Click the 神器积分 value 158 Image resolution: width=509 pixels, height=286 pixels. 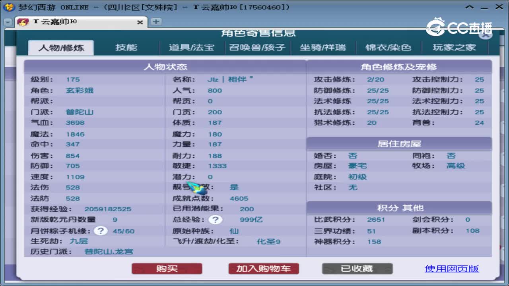coord(374,242)
